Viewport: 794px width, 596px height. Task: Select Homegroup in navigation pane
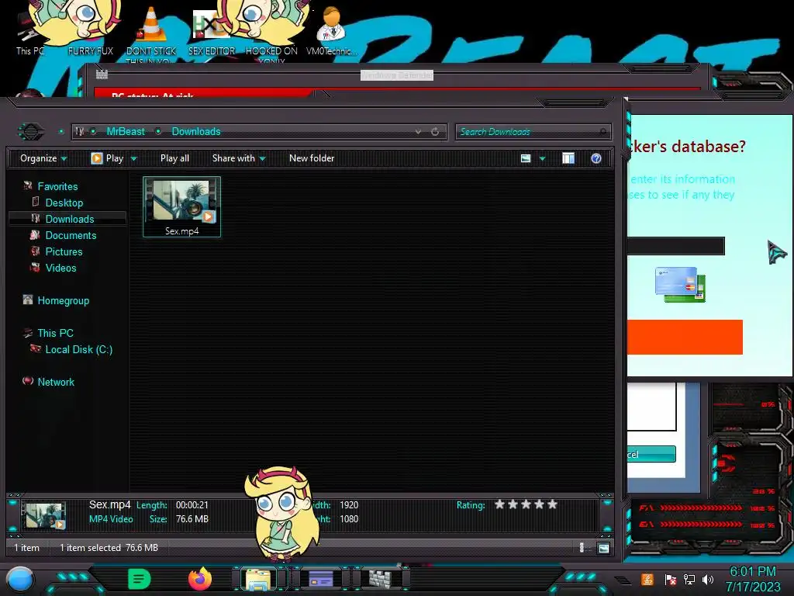[x=64, y=300]
